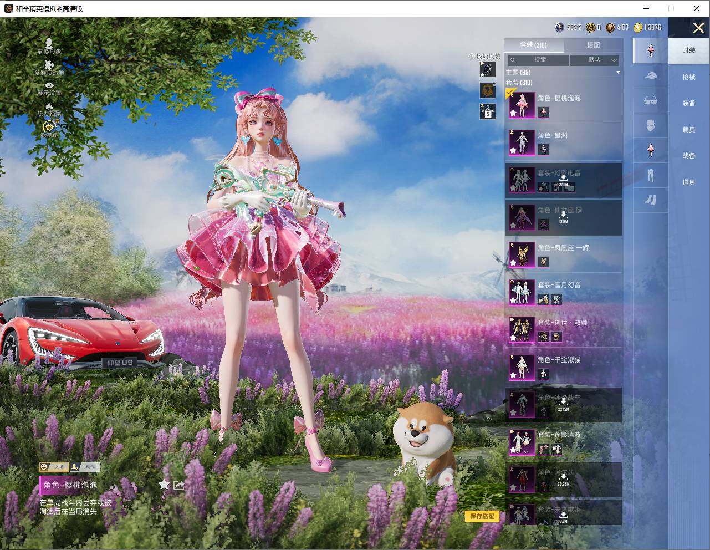Viewport: 710px width, 550px height.
Task: Select the outfit set category icon
Action: pos(651,50)
